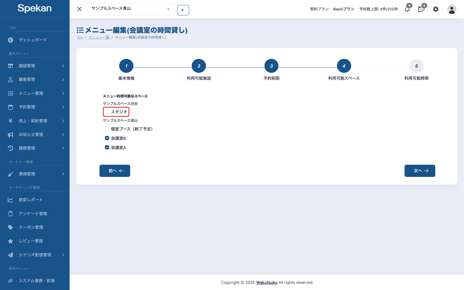This screenshot has width=464, height=290.
Task: Open the user profile avatar
Action: 452,9
